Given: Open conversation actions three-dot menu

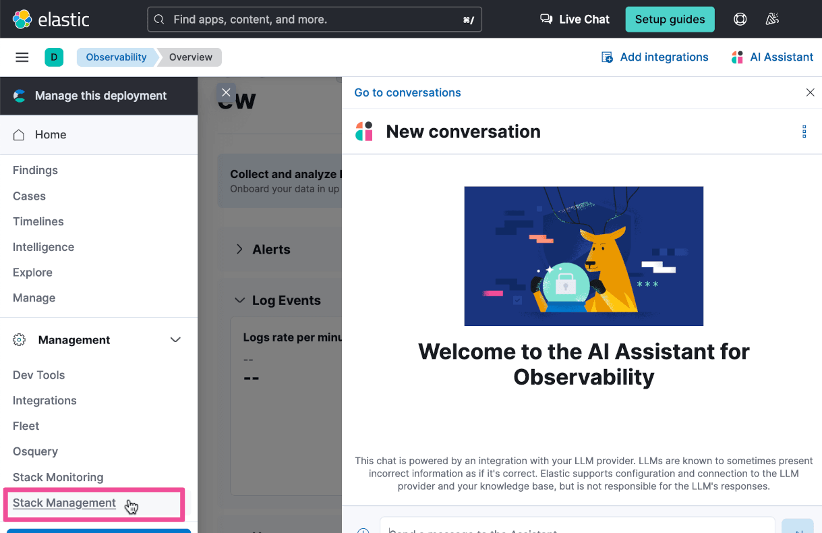Looking at the screenshot, I should click(804, 132).
